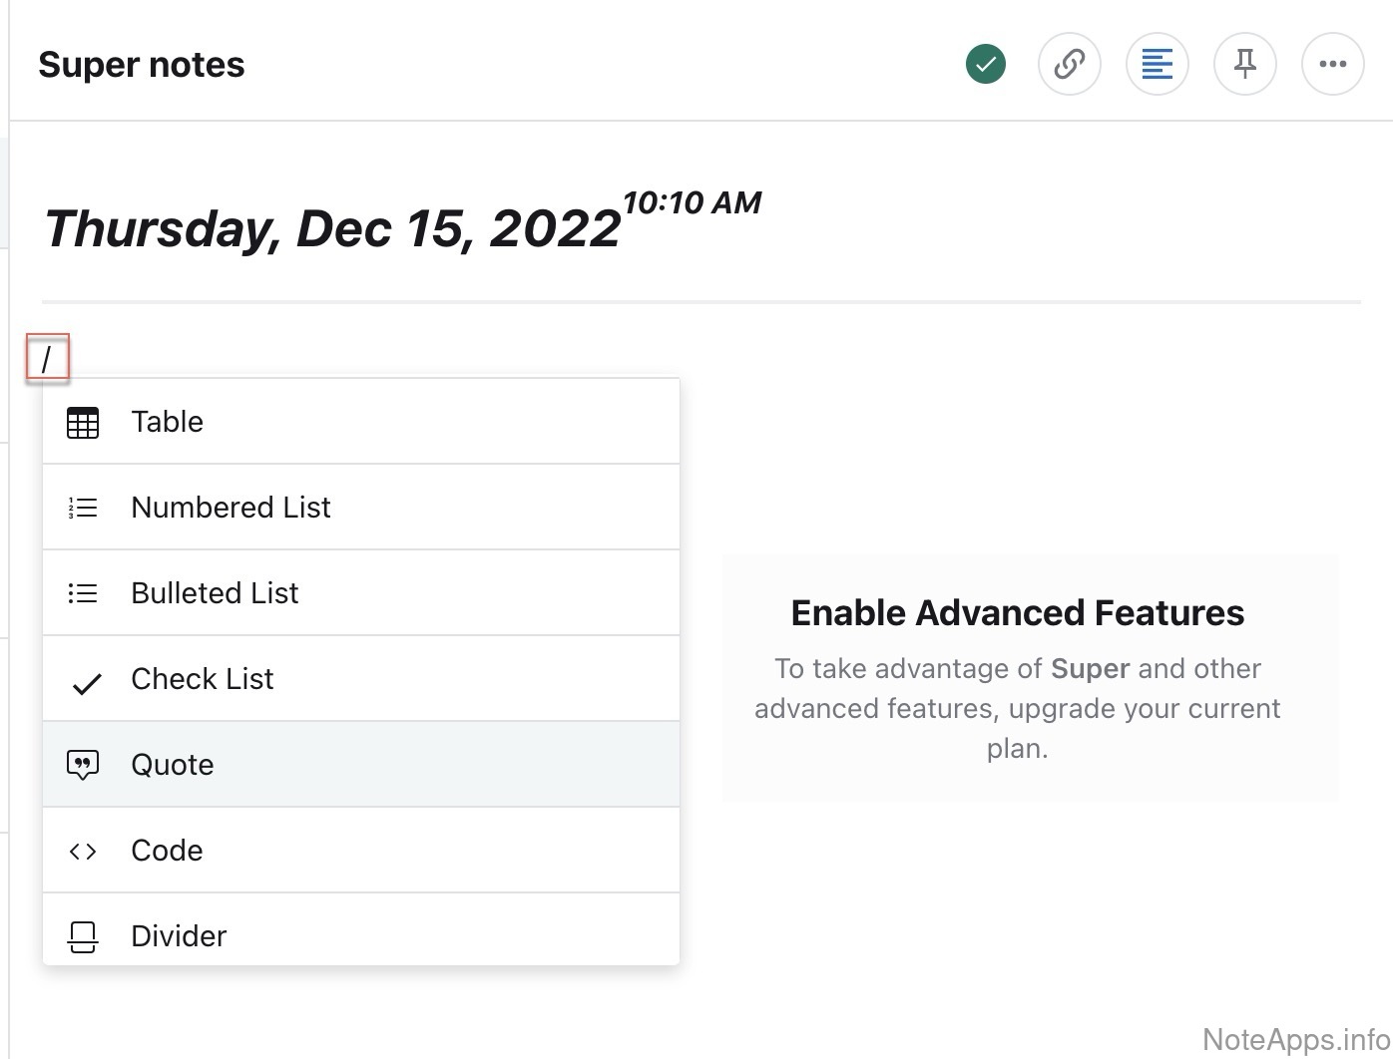
Task: Pin the Super notes note
Action: (x=1244, y=65)
